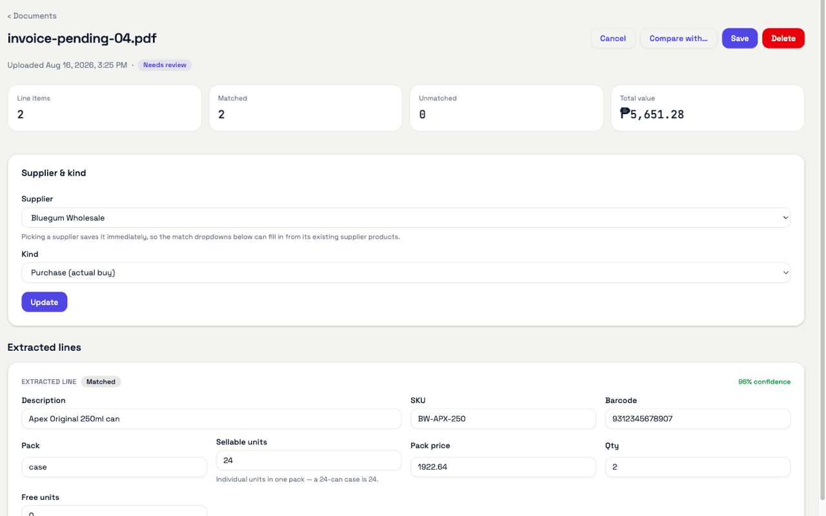The image size is (826, 516).
Task: Click the Matched badge on extracted line
Action: pyautogui.click(x=101, y=382)
